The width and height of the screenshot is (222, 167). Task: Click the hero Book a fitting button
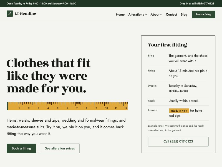pyautogui.click(x=21, y=148)
